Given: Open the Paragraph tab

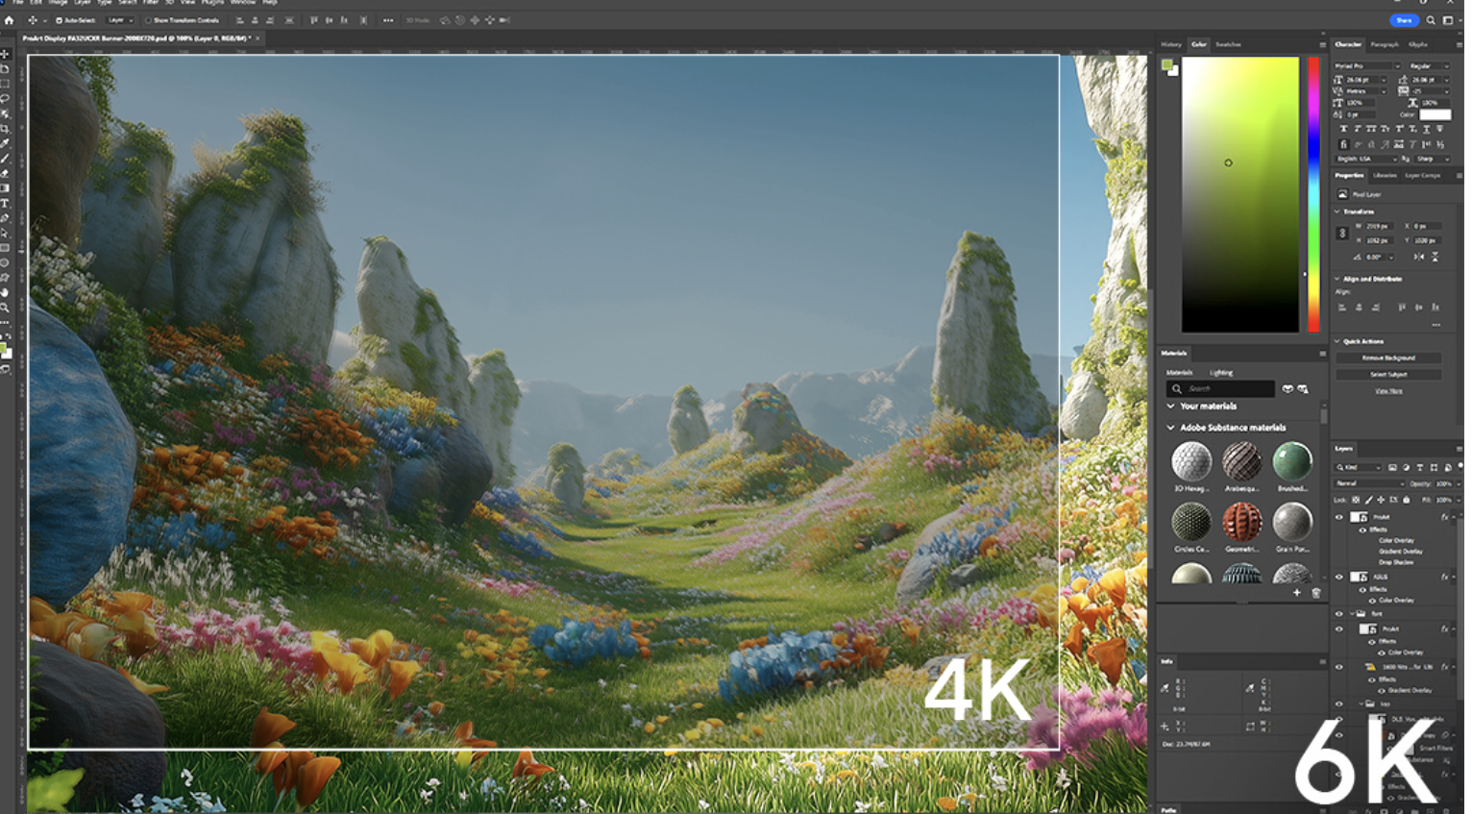Looking at the screenshot, I should tap(1384, 44).
